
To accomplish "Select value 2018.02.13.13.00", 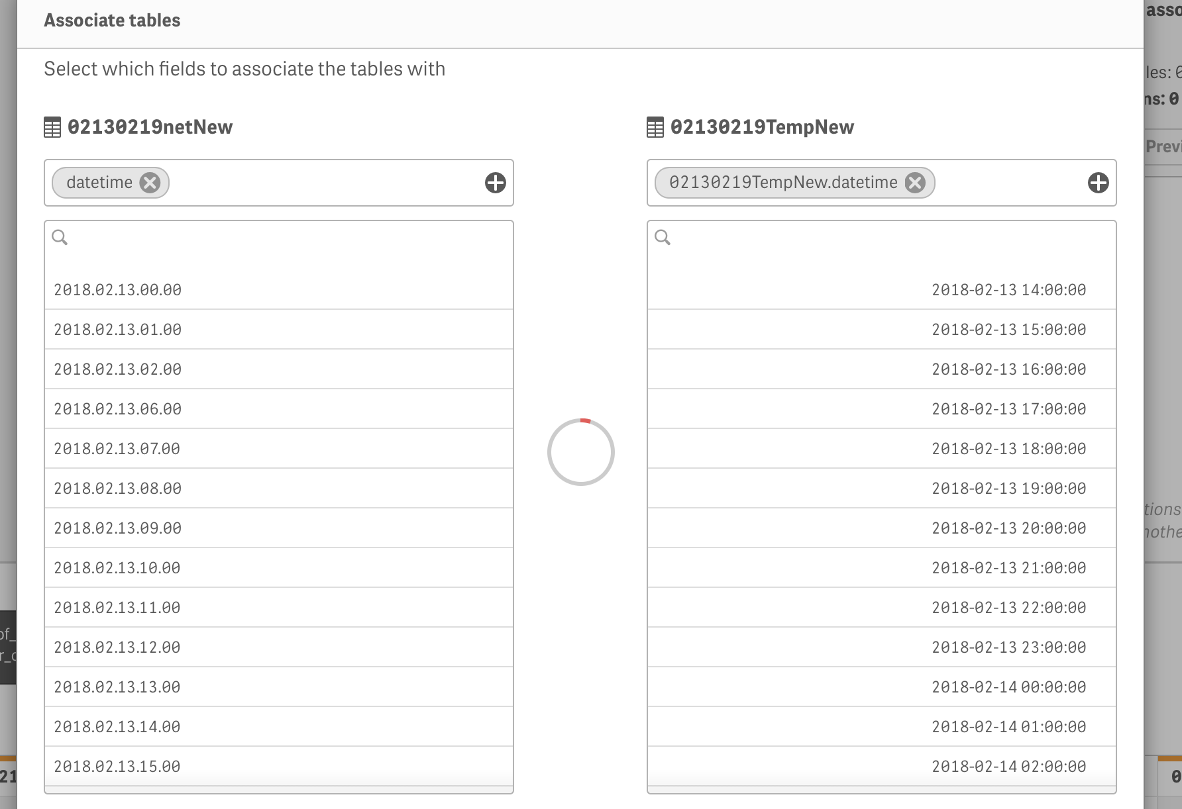I will pyautogui.click(x=279, y=687).
